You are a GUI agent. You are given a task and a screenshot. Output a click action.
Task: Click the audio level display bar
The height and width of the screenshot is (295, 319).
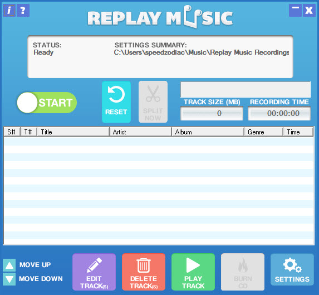pyautogui.click(x=246, y=90)
